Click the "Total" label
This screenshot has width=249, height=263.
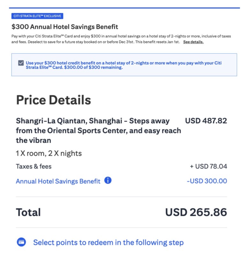point(28,212)
